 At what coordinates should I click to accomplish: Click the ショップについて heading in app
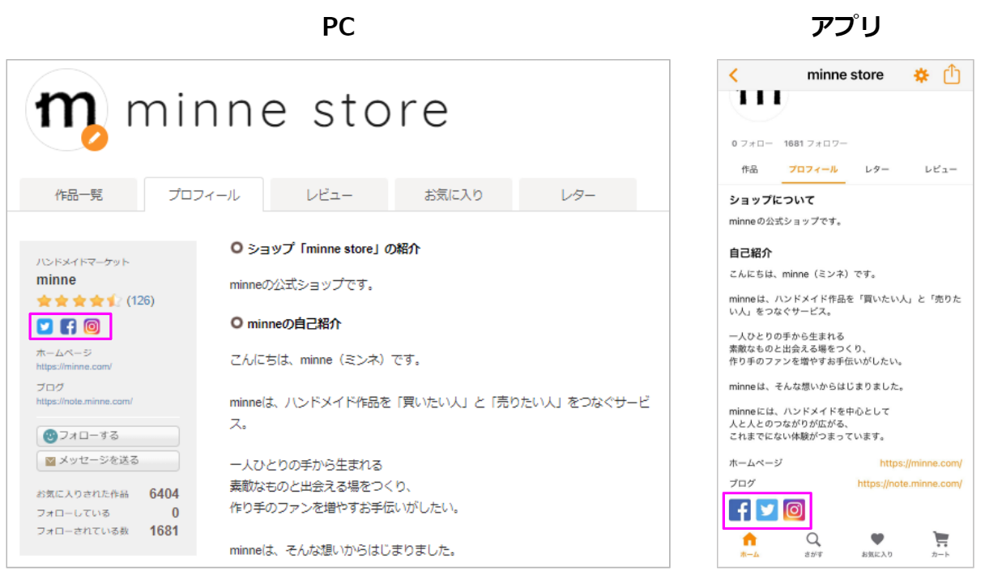pyautogui.click(x=772, y=200)
